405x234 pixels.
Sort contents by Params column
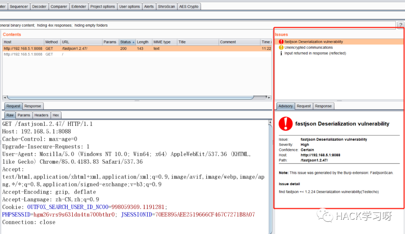110,42
